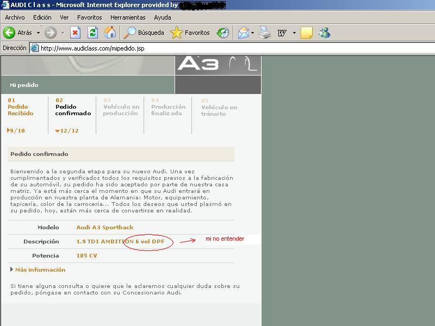
Task: Click the Audi A3 Sportback model value
Action: click(105, 227)
